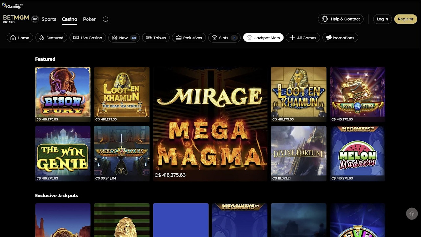The height and width of the screenshot is (237, 421).
Task: Click the Slots machine icon
Action: point(214,38)
